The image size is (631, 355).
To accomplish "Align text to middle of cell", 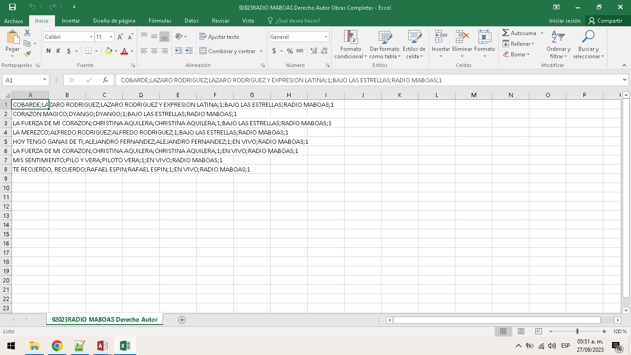I will [x=154, y=37].
